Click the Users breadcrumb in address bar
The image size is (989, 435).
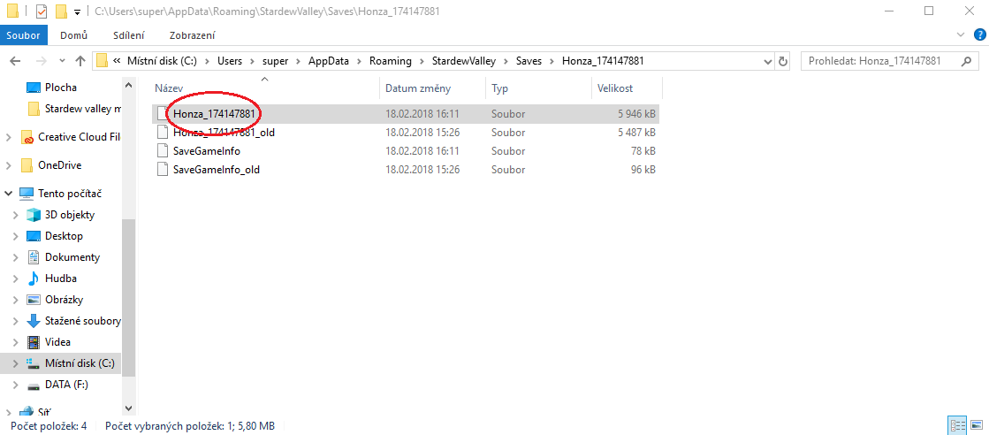pos(230,61)
